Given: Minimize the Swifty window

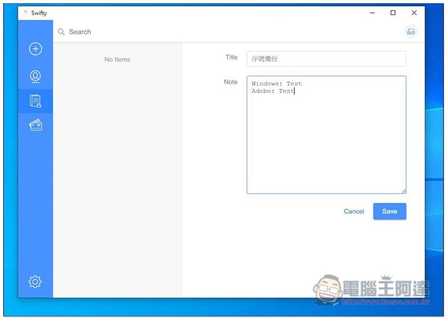Looking at the screenshot, I should point(372,13).
